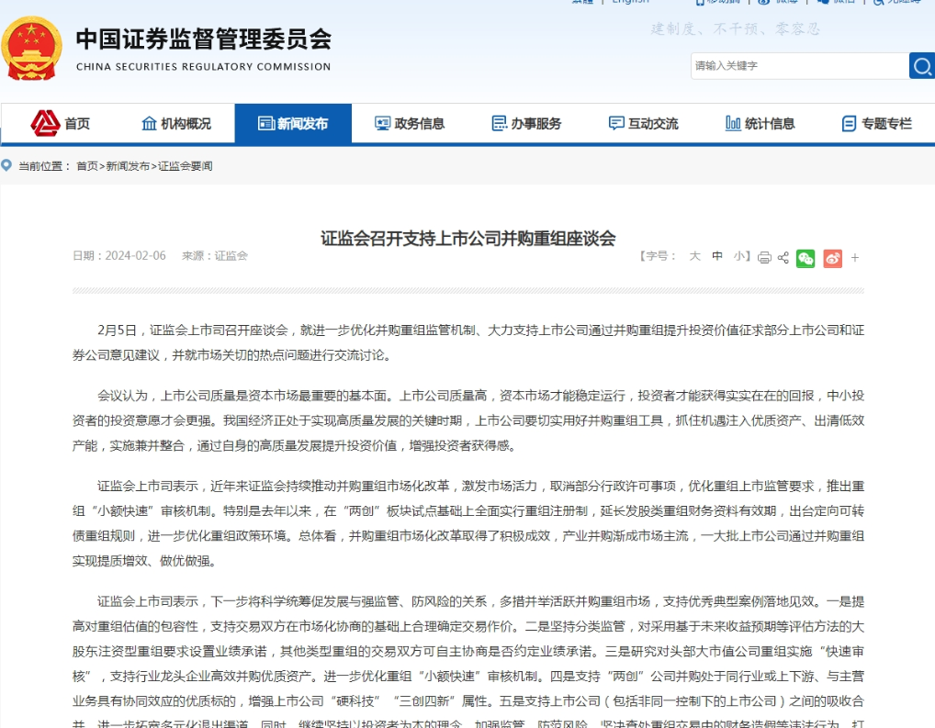
Task: Click the CSRC national emblem logo
Action: pyautogui.click(x=32, y=47)
